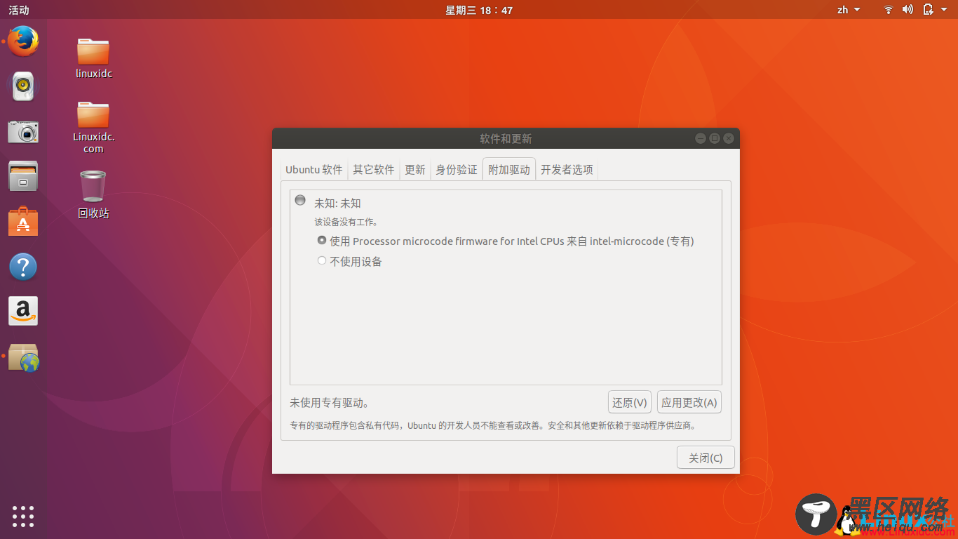This screenshot has width=958, height=539.
Task: Open the linuxidc desktop folder
Action: point(93,58)
